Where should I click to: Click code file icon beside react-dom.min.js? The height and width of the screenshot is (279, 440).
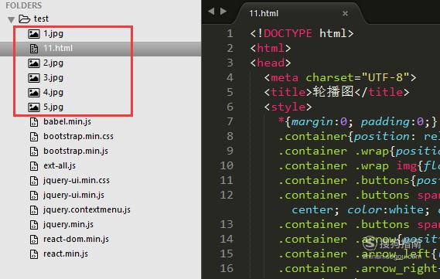(34, 239)
